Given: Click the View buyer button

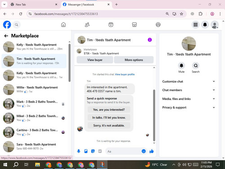Looking at the screenshot, I should [95, 60].
